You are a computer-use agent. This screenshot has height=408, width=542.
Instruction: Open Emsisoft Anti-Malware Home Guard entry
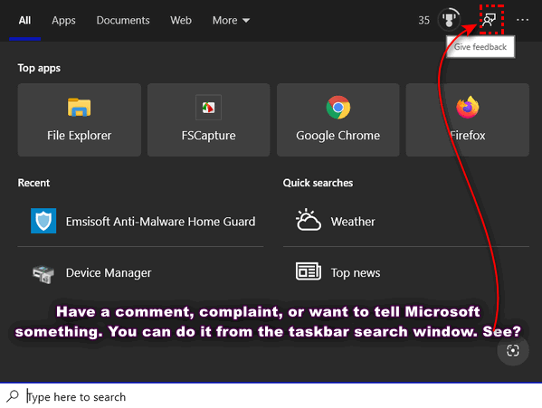click(x=140, y=221)
